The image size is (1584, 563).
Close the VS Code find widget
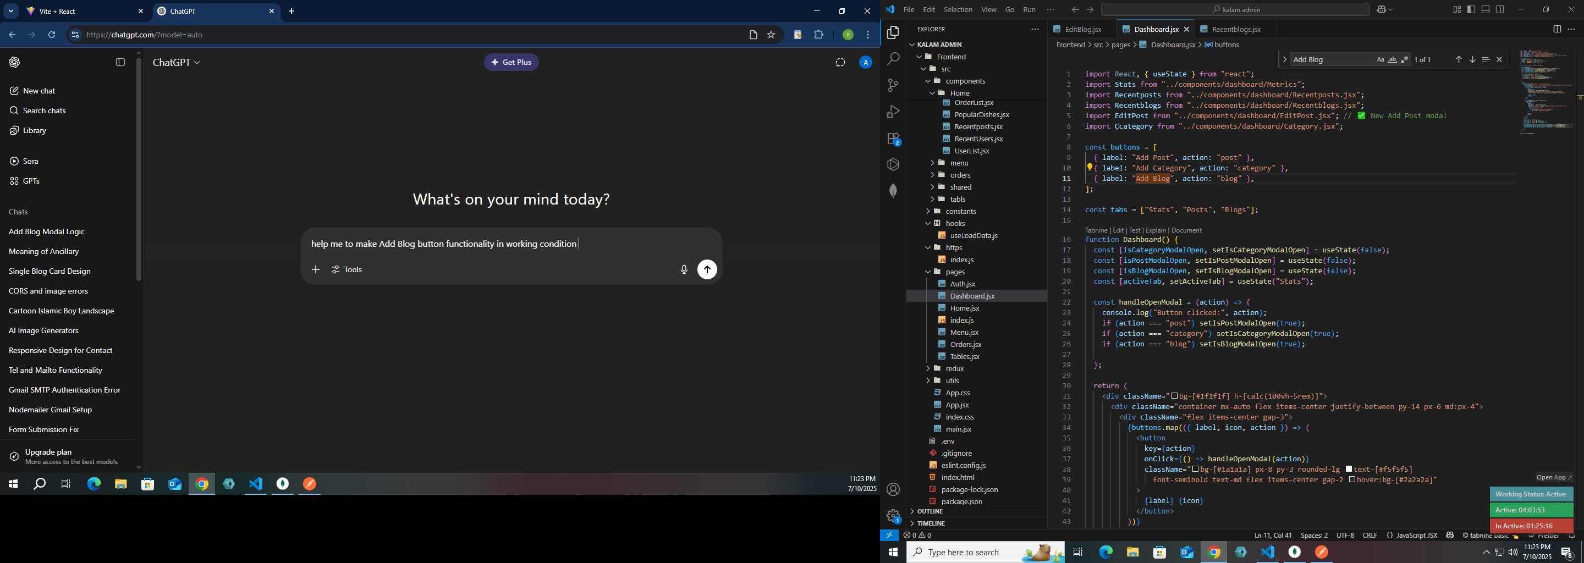(1499, 59)
